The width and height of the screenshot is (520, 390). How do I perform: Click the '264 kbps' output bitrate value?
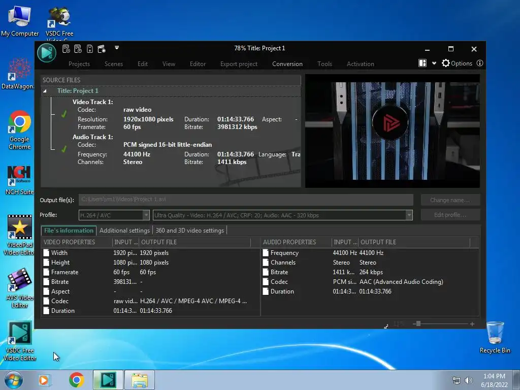[371, 272]
